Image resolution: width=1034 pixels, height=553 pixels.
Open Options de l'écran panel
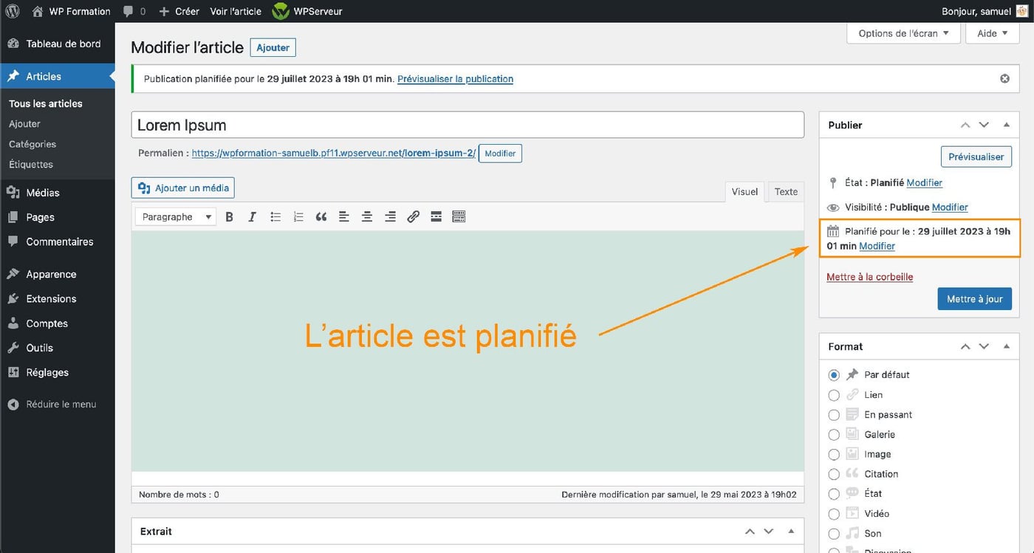(903, 32)
